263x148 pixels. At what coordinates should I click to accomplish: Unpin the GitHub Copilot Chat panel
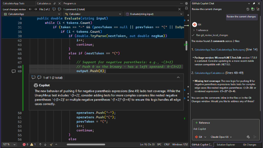coord(254,3)
